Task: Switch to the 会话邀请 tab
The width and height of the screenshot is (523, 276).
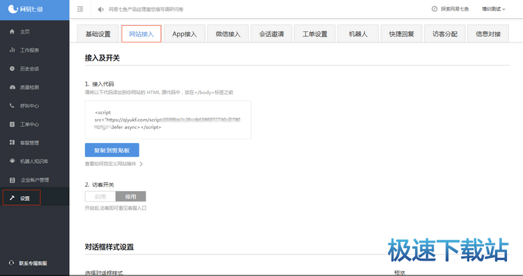Action: [271, 33]
